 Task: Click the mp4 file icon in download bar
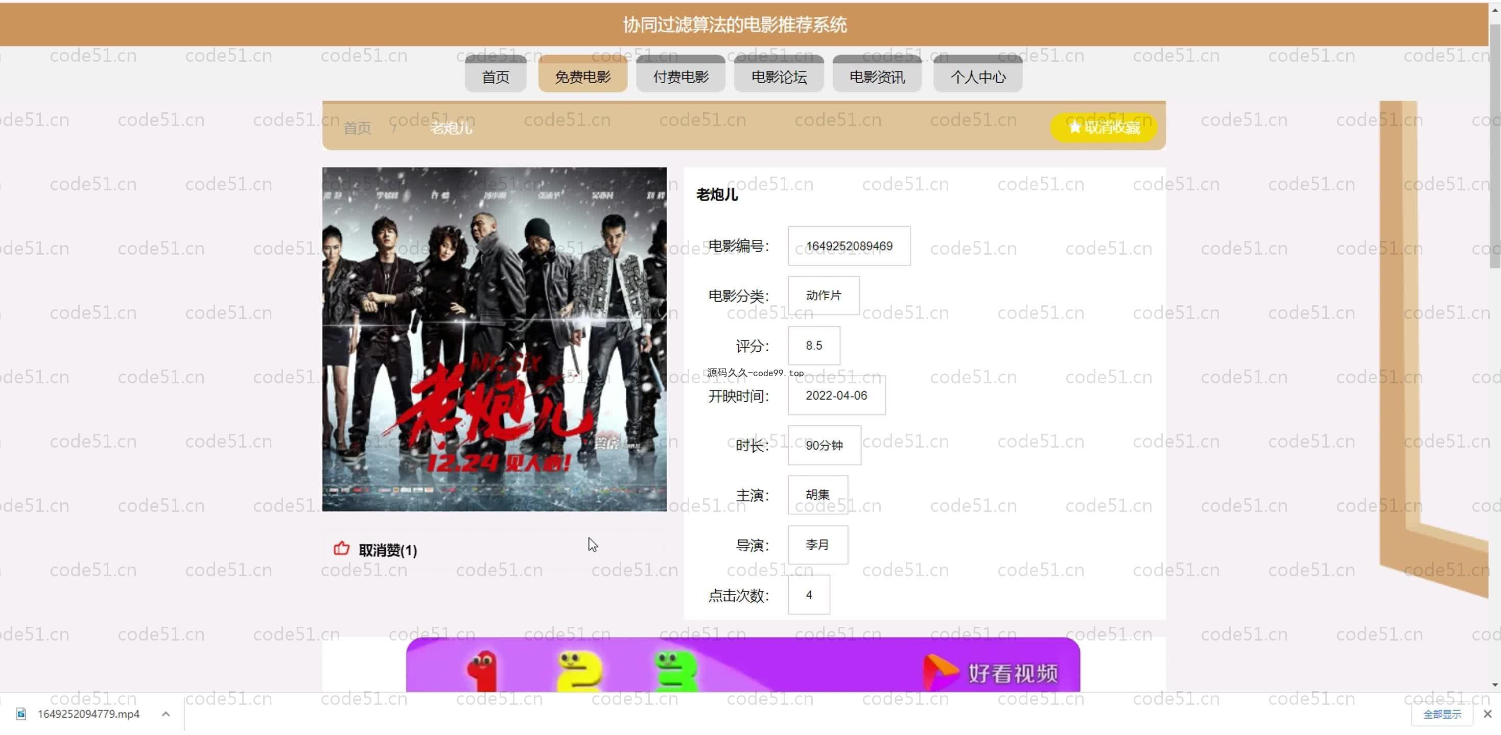(21, 714)
